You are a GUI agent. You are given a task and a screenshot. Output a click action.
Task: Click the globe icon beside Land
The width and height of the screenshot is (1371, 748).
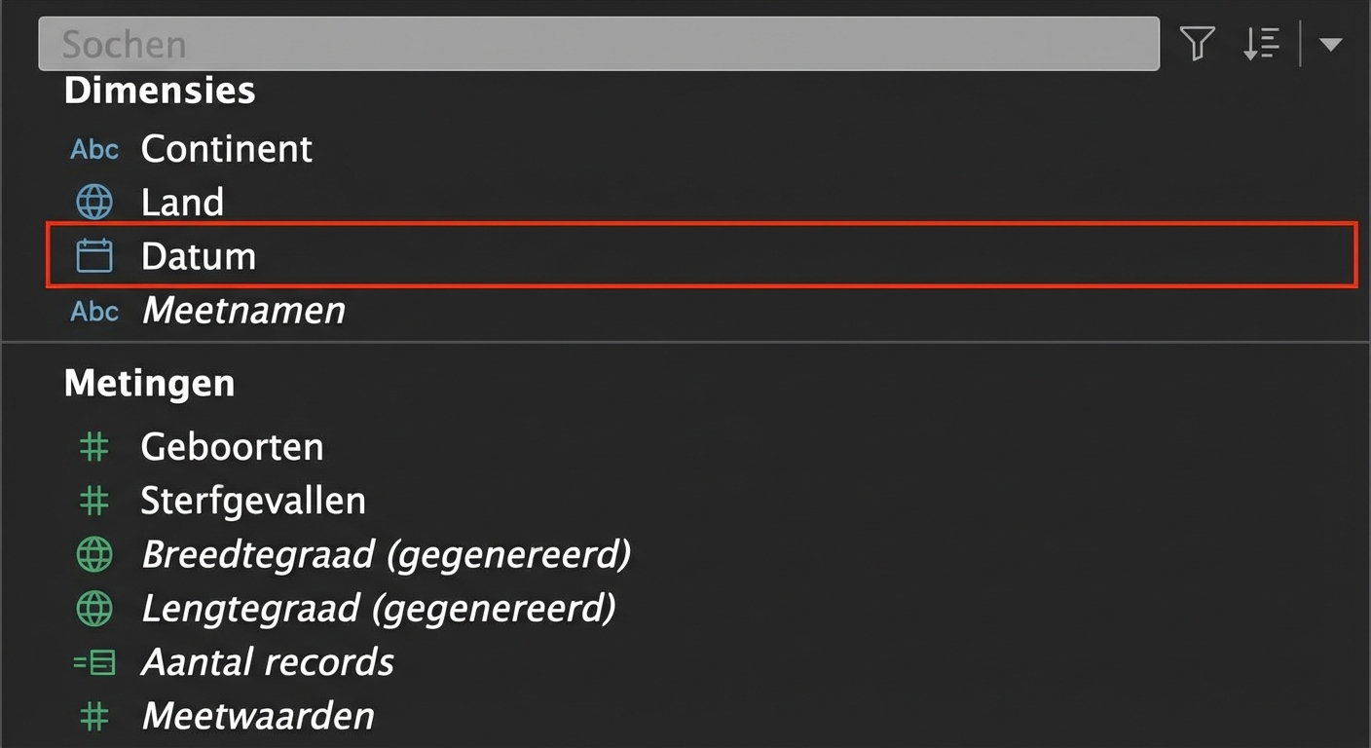pos(94,202)
